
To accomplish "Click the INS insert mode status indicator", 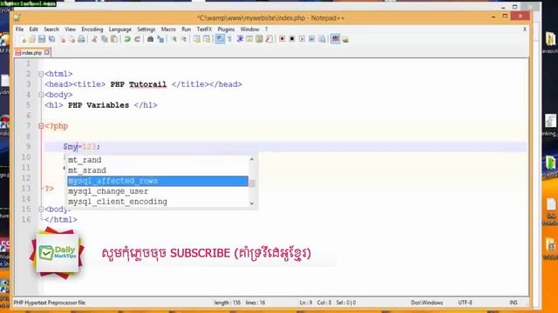I will pyautogui.click(x=514, y=303).
